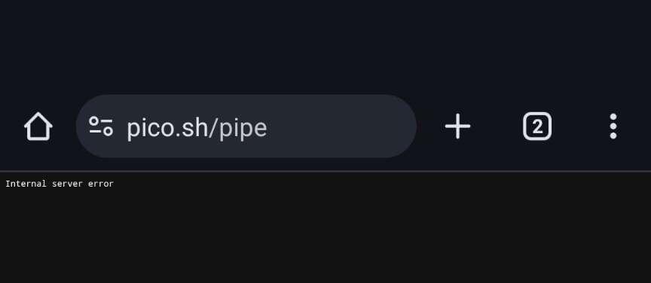Open a new tab with plus icon
The image size is (651, 283).
pos(457,126)
